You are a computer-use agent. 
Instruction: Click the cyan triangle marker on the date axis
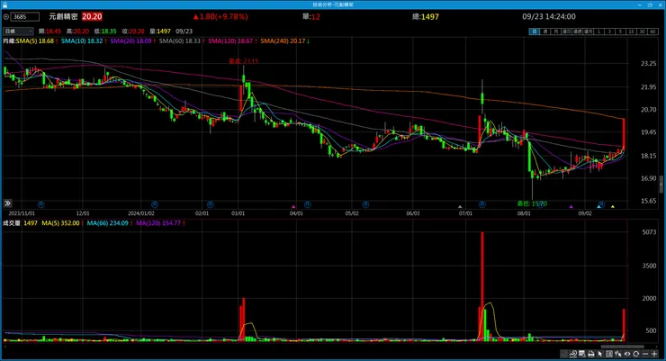tap(598, 207)
